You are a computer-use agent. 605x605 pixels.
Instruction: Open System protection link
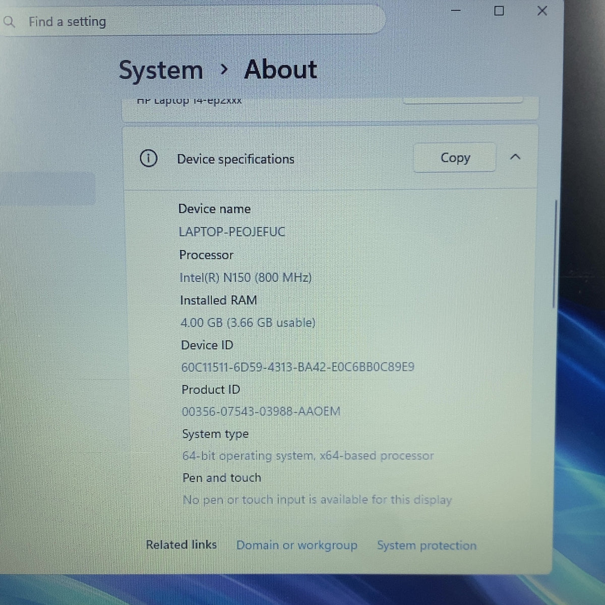[427, 546]
